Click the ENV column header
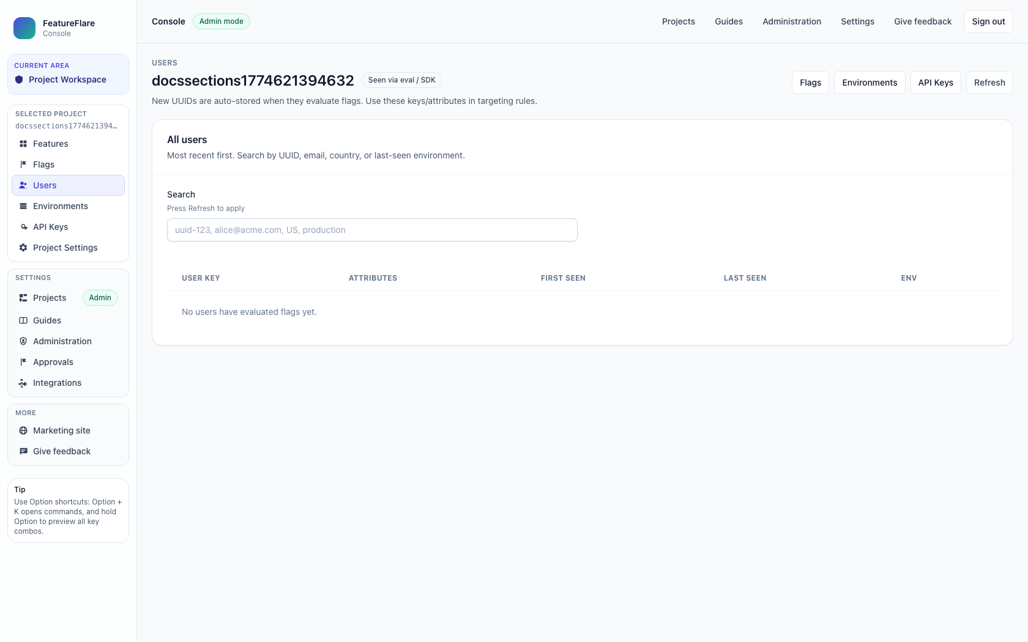Image resolution: width=1028 pixels, height=642 pixels. click(x=909, y=278)
